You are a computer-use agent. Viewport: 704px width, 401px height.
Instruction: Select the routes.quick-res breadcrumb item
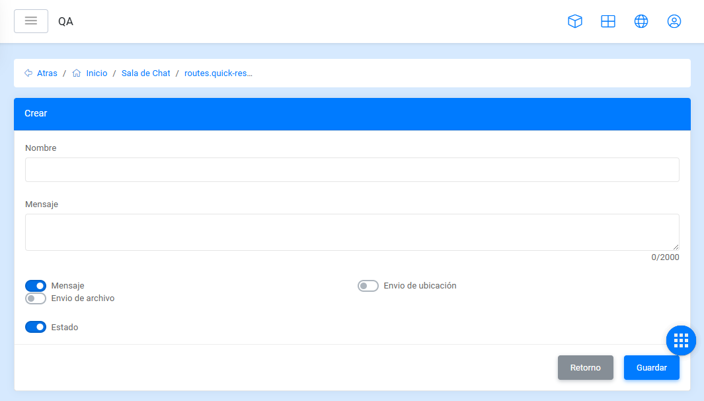click(218, 73)
